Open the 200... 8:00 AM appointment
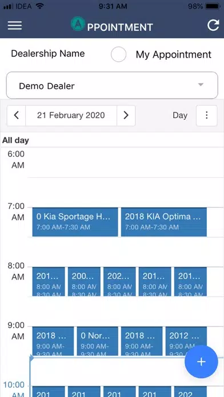 (84, 281)
